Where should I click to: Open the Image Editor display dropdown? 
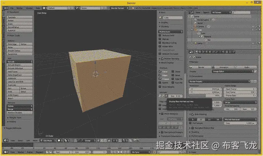(233, 72)
